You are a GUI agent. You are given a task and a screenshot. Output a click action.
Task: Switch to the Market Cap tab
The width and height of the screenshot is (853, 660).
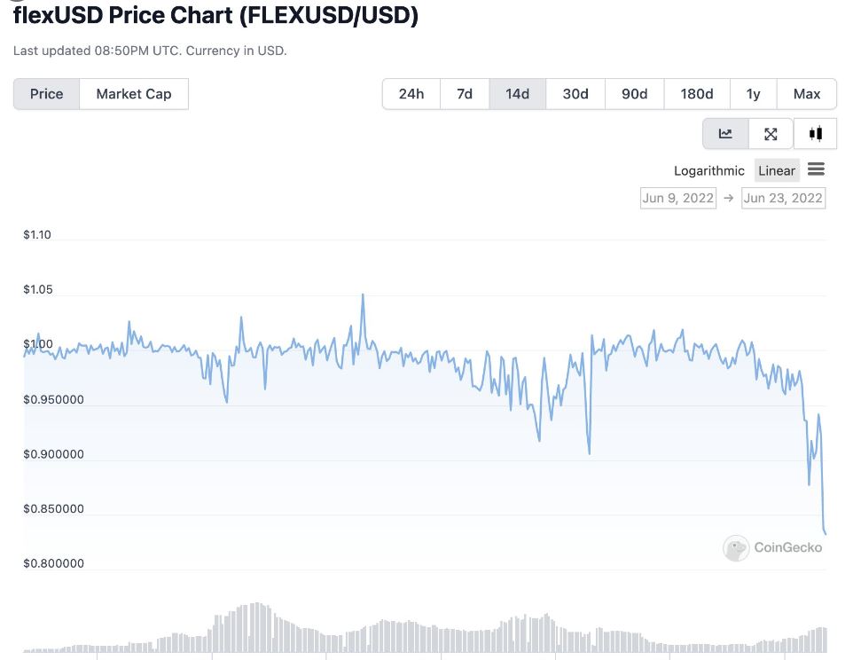134,94
